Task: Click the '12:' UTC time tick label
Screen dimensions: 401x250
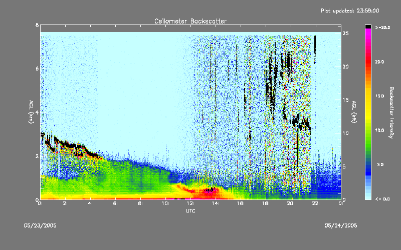Action: (x=190, y=203)
